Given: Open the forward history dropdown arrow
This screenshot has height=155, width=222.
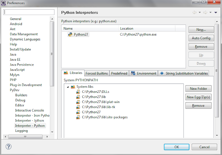Looking at the screenshot, I should click(x=211, y=12).
